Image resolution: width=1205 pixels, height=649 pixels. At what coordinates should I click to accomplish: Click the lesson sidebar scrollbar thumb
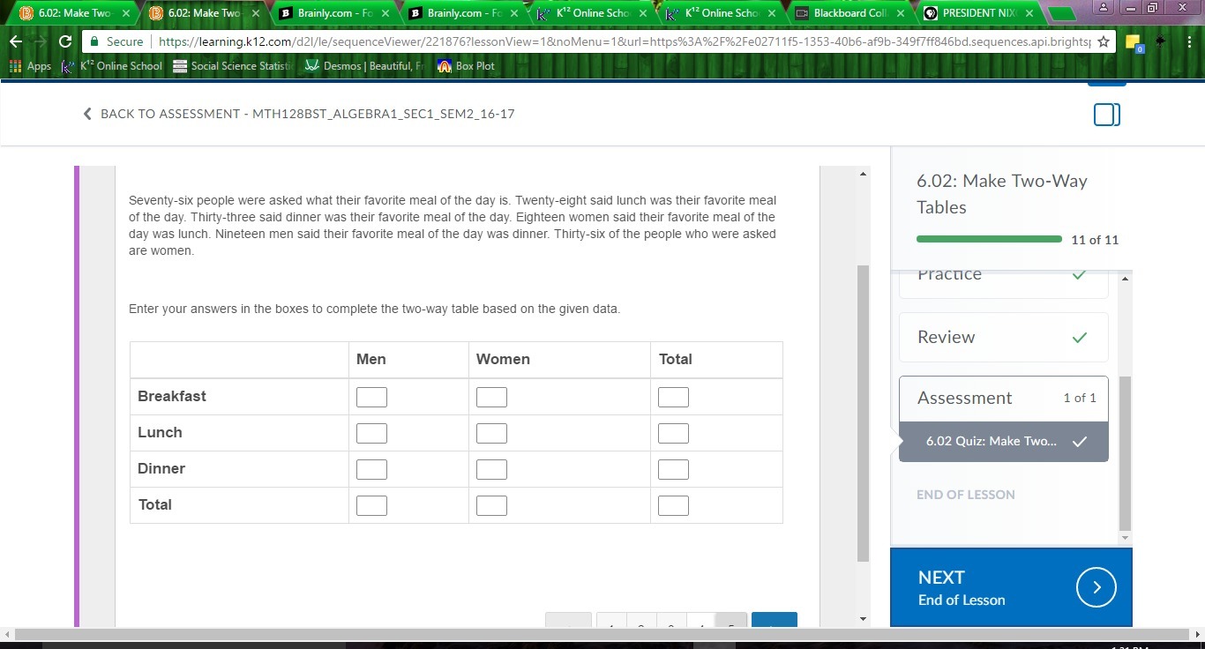1125,452
